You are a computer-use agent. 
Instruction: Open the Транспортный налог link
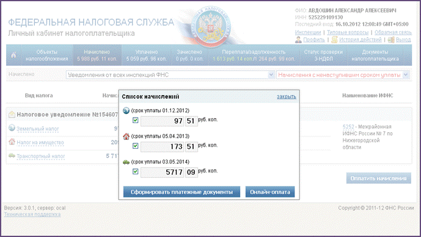[x=41, y=156]
